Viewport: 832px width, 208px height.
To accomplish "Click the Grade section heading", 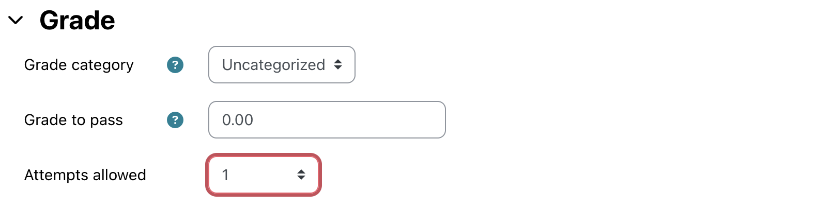I will [x=78, y=21].
